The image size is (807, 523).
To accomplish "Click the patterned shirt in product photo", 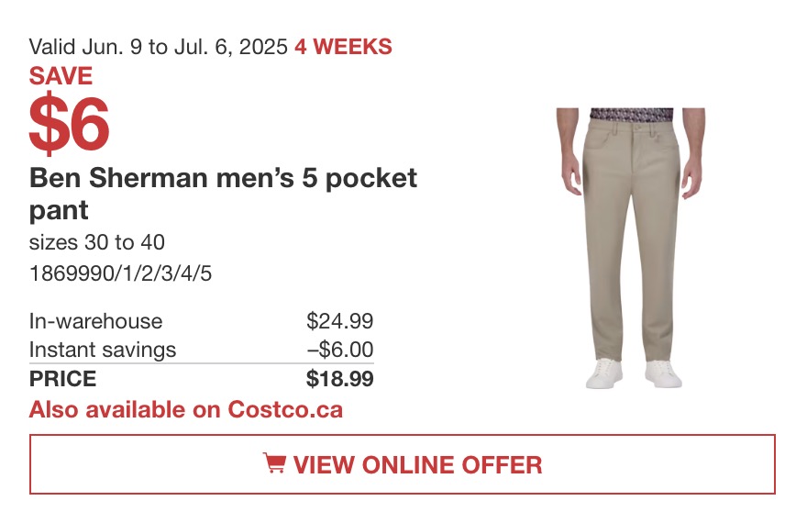I will (631, 115).
